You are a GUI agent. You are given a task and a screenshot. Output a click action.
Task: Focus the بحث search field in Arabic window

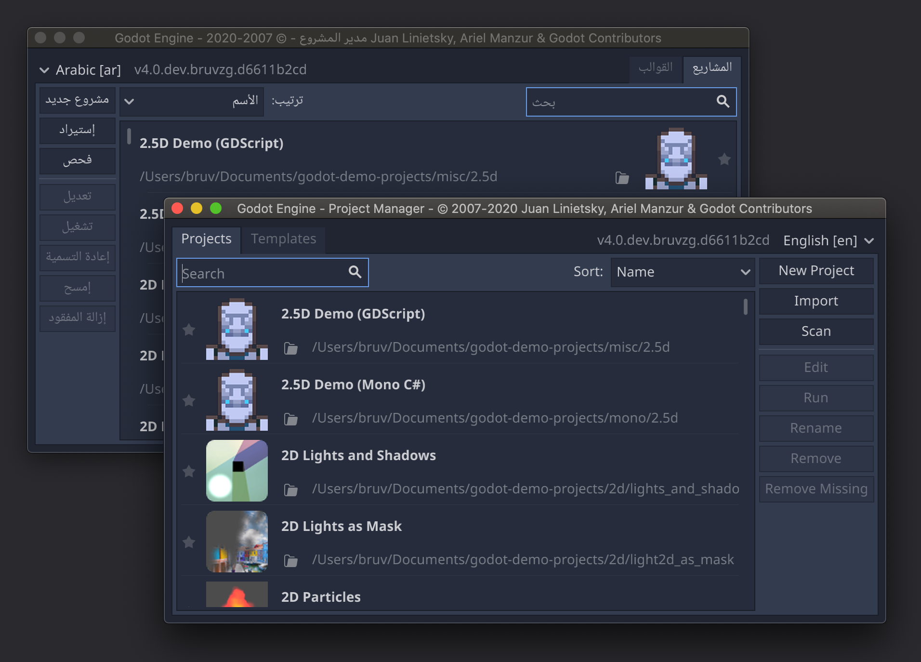[631, 102]
